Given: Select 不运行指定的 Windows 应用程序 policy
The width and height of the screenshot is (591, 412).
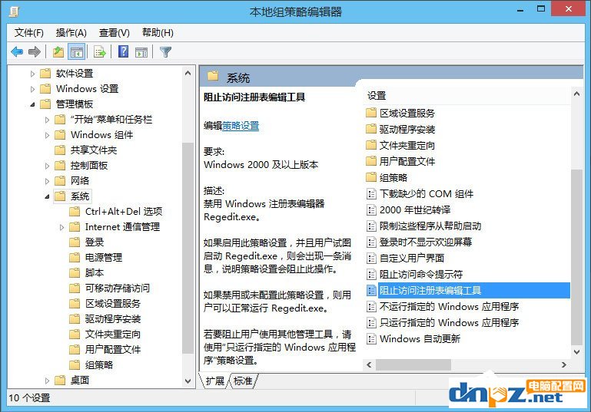Looking at the screenshot, I should pyautogui.click(x=449, y=307).
